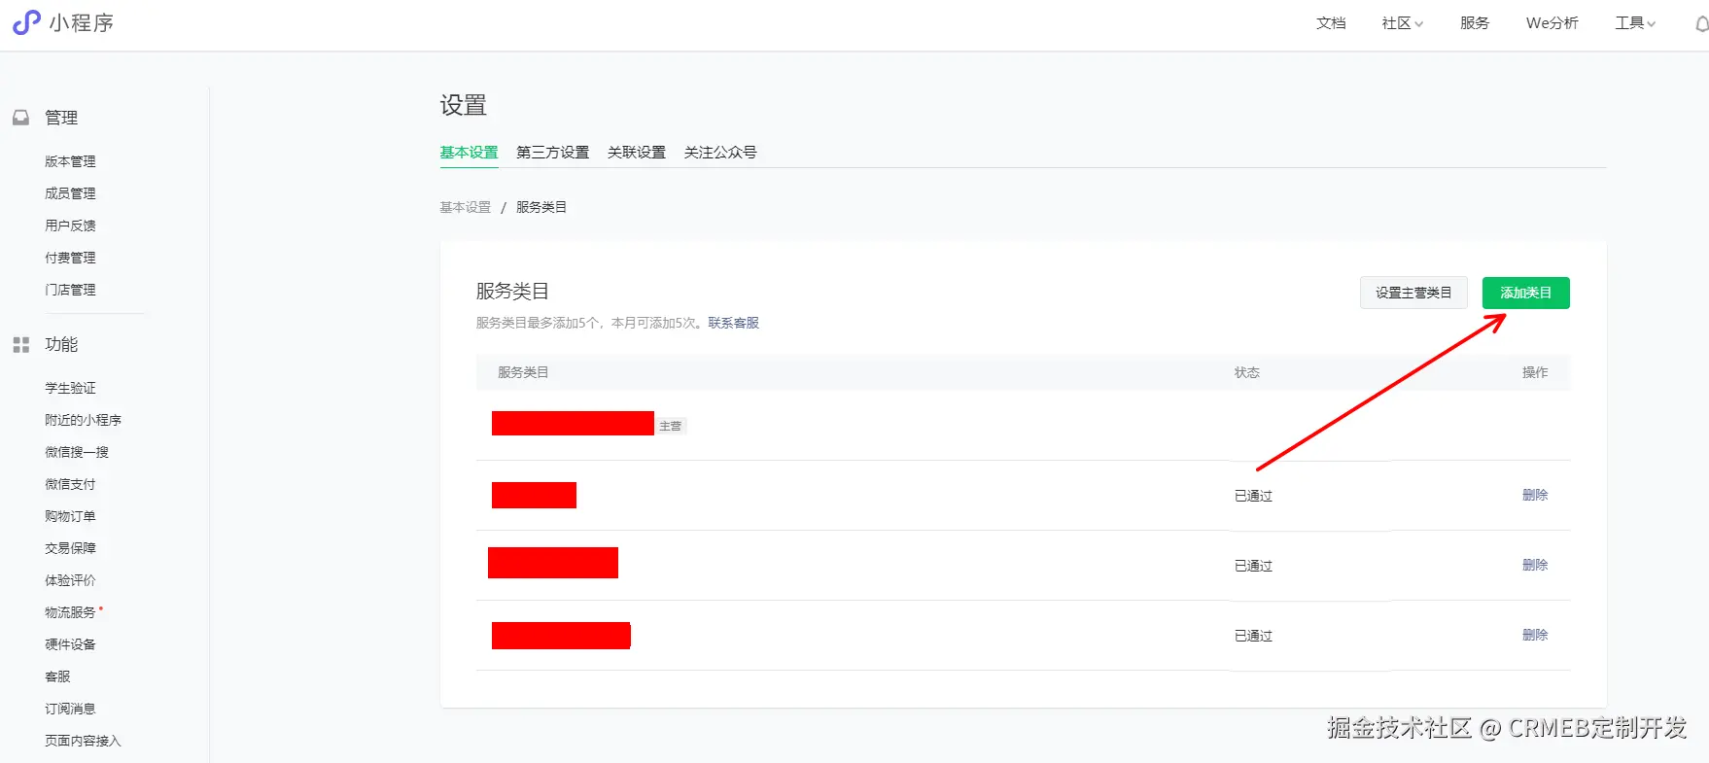
Task: Click the 服务类目 column header
Action: (x=523, y=372)
